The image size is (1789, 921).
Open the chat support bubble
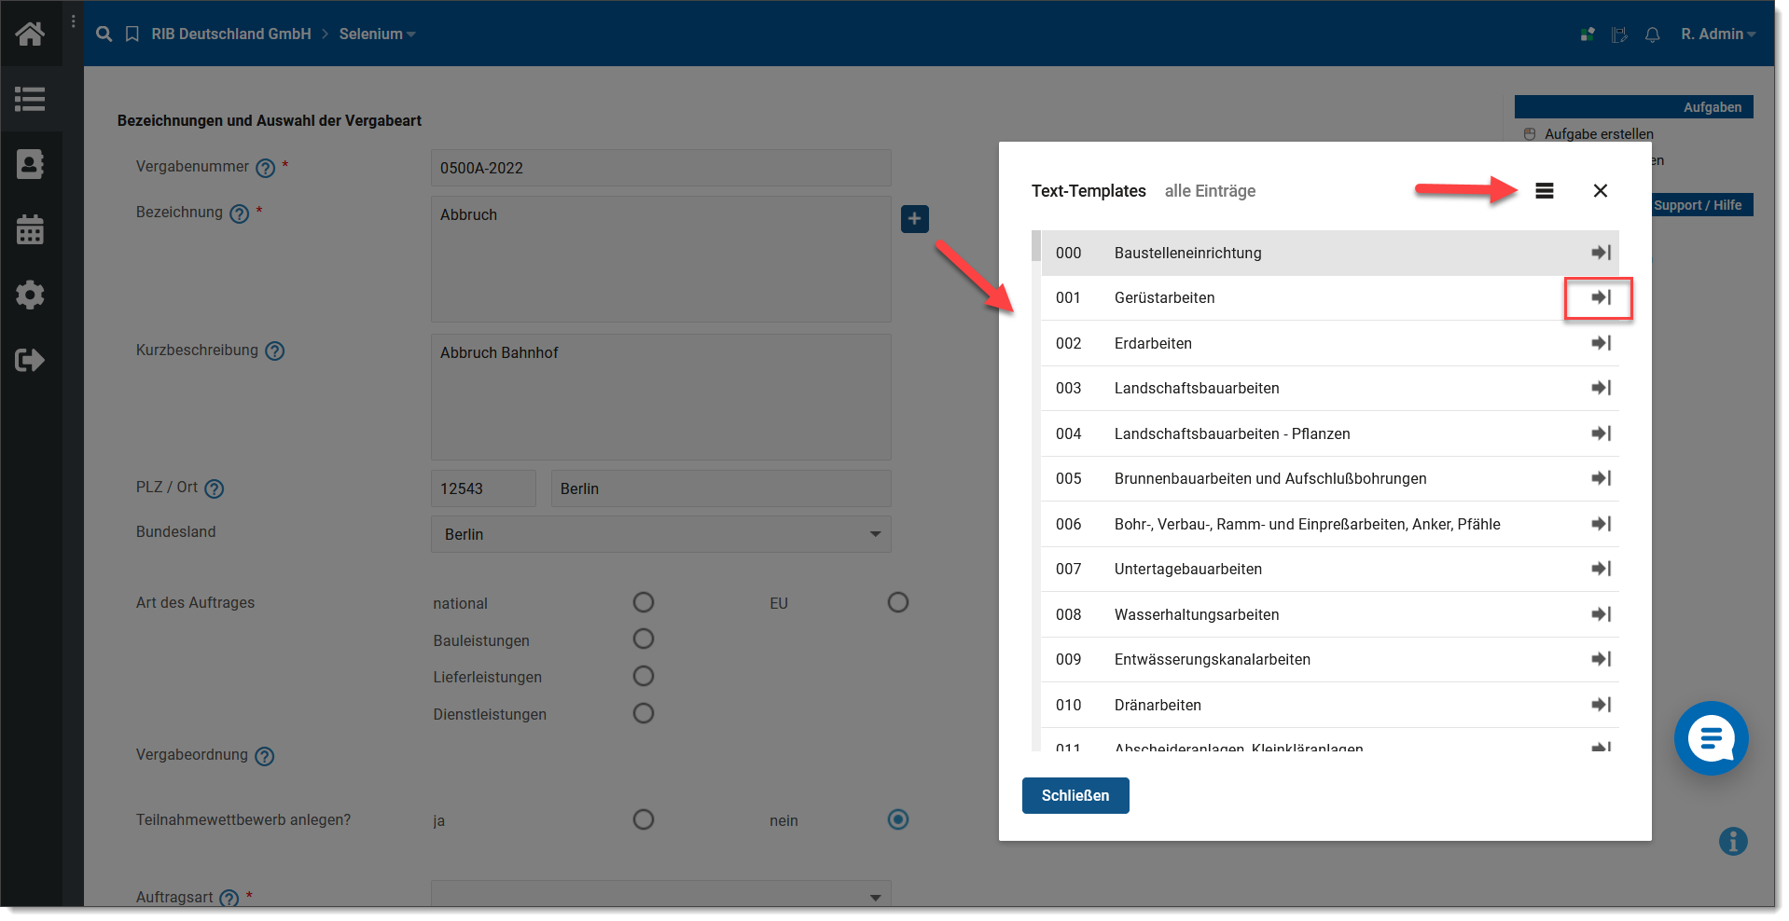click(1711, 738)
